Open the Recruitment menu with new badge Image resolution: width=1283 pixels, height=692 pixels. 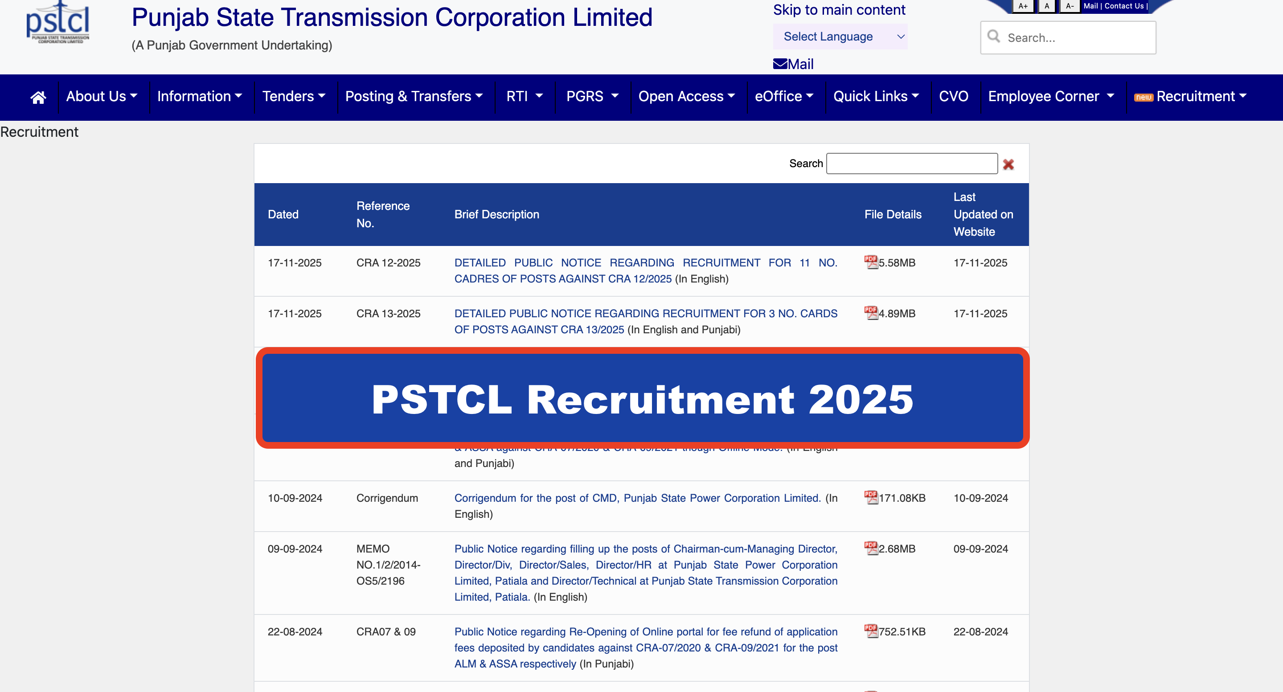(x=1195, y=96)
